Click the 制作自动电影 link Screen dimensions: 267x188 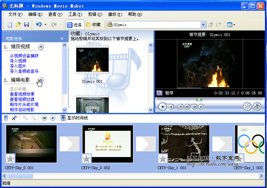pyautogui.click(x=22, y=110)
